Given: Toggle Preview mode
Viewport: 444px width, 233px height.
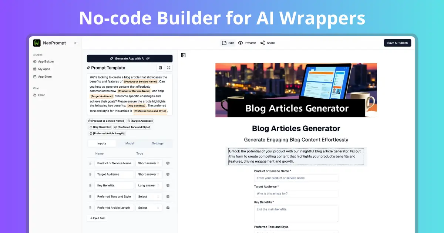Looking at the screenshot, I should pos(247,43).
